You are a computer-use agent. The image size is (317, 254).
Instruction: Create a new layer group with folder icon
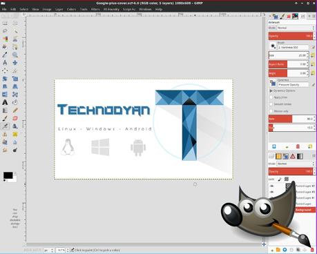coord(278,250)
